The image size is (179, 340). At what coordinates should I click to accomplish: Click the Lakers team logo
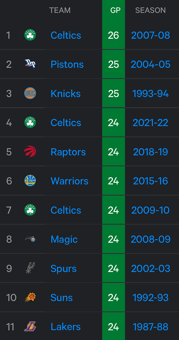pos(30,327)
